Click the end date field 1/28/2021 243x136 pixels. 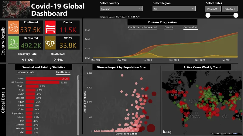(230, 9)
